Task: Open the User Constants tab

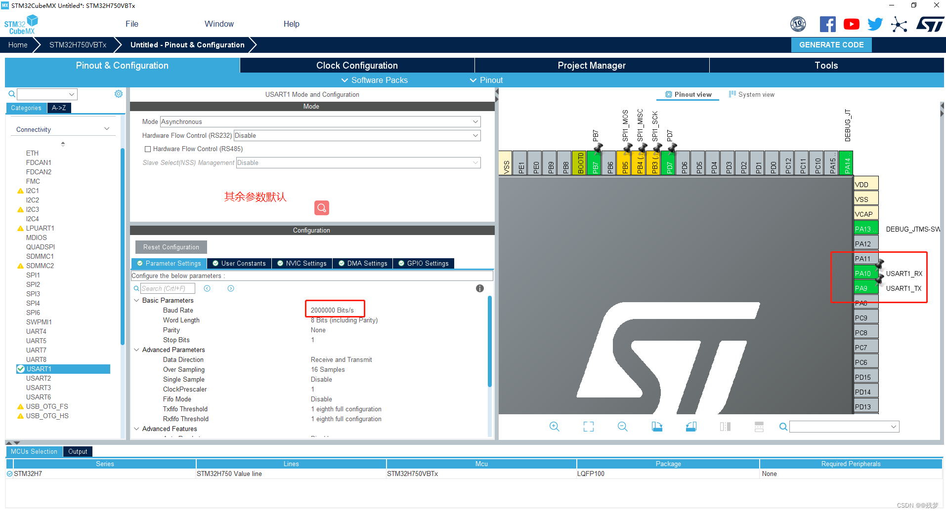Action: tap(239, 263)
